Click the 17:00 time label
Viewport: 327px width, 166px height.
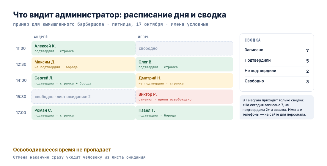point(21,113)
